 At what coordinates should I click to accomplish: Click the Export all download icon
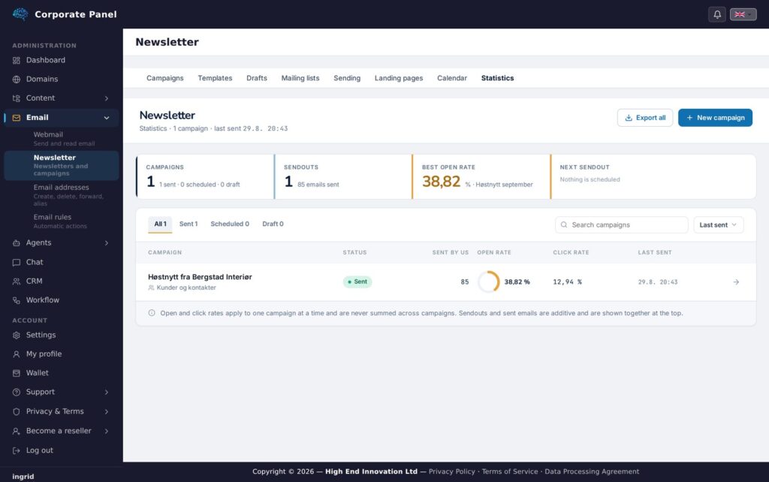click(629, 118)
